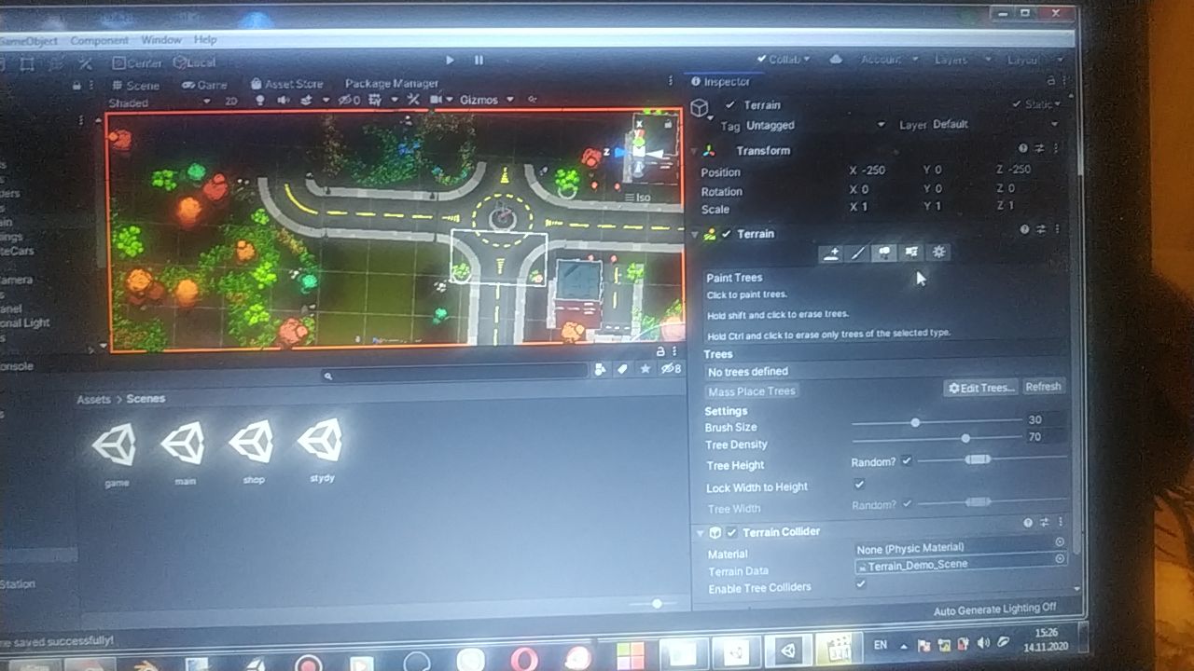Toggle Scene view lighting bulb icon

(x=258, y=100)
